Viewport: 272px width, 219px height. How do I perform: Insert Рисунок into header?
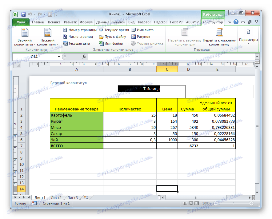coord(141,37)
